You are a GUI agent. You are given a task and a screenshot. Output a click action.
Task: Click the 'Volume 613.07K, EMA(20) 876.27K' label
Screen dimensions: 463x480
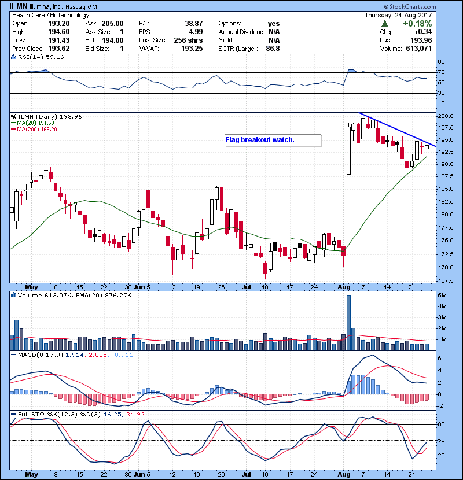[75, 295]
